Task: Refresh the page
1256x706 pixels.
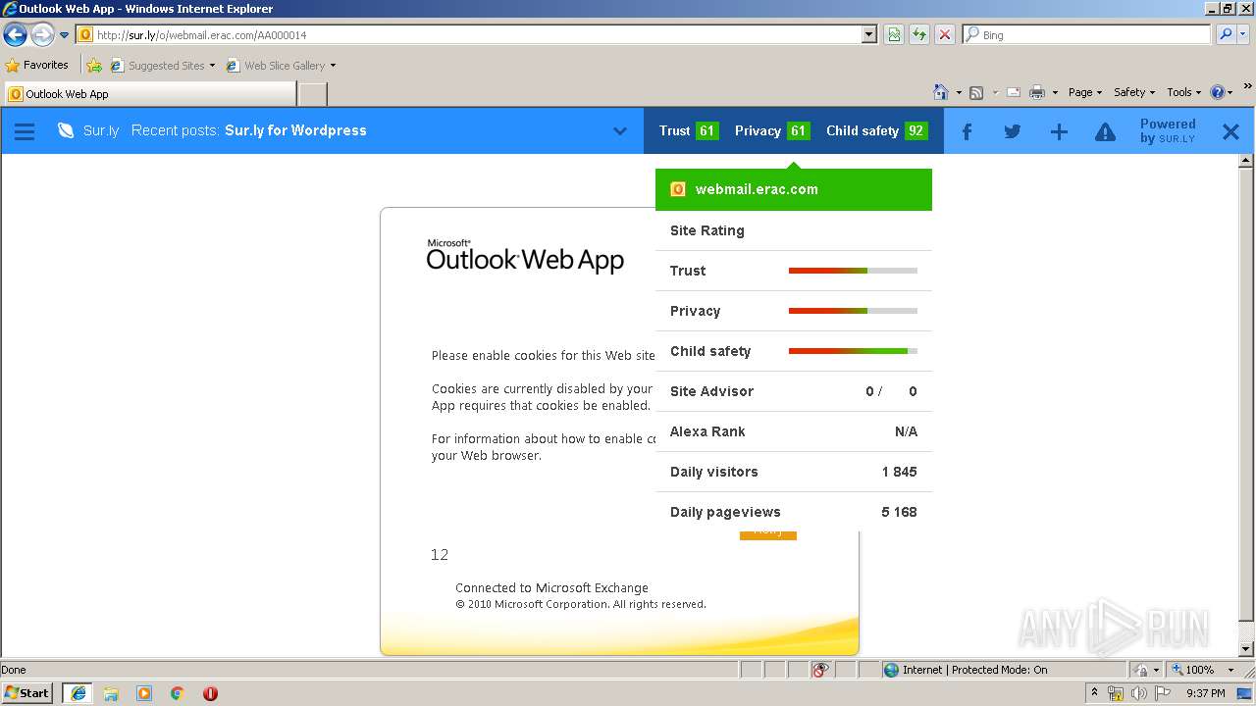Action: pos(919,35)
